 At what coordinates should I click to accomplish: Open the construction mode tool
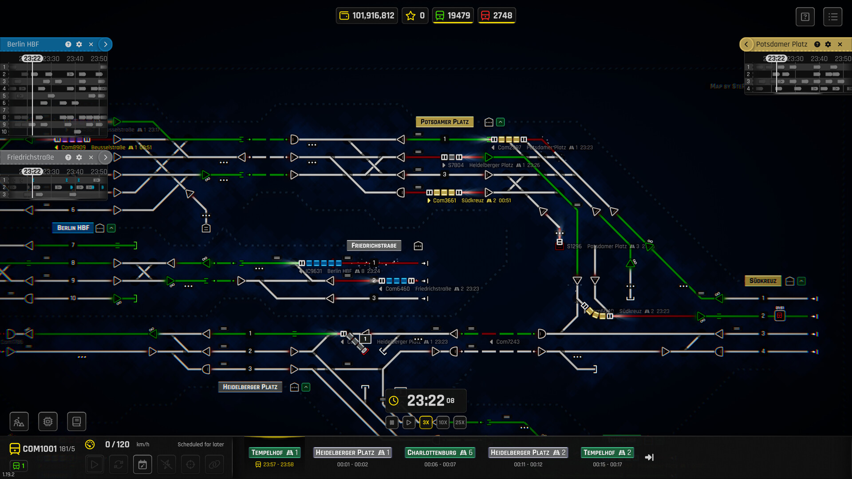click(x=19, y=421)
